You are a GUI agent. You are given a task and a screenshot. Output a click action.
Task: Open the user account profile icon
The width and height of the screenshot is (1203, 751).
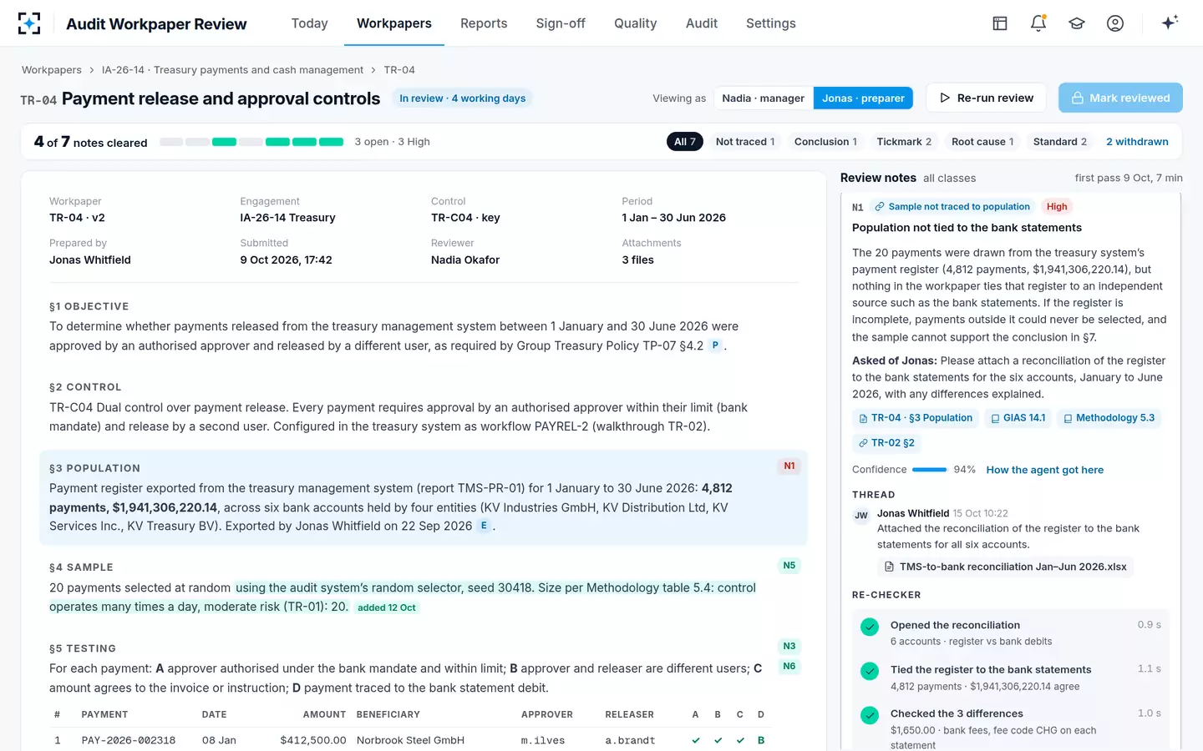1115,23
